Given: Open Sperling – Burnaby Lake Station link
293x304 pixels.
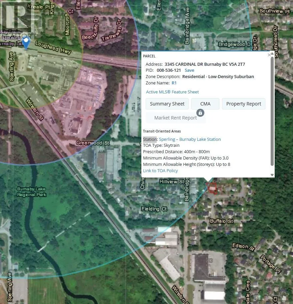Looking at the screenshot, I should [190, 139].
